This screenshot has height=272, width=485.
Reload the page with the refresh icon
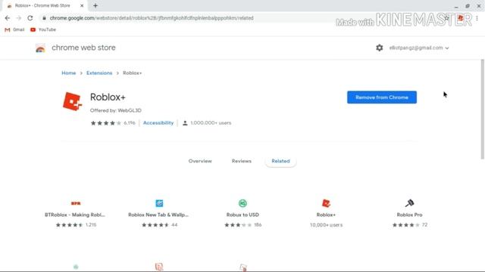tap(30, 18)
